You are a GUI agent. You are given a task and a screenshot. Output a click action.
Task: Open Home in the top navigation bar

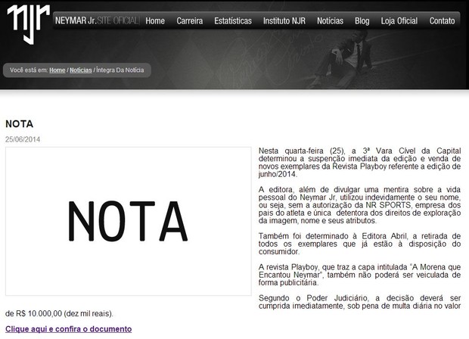click(155, 21)
